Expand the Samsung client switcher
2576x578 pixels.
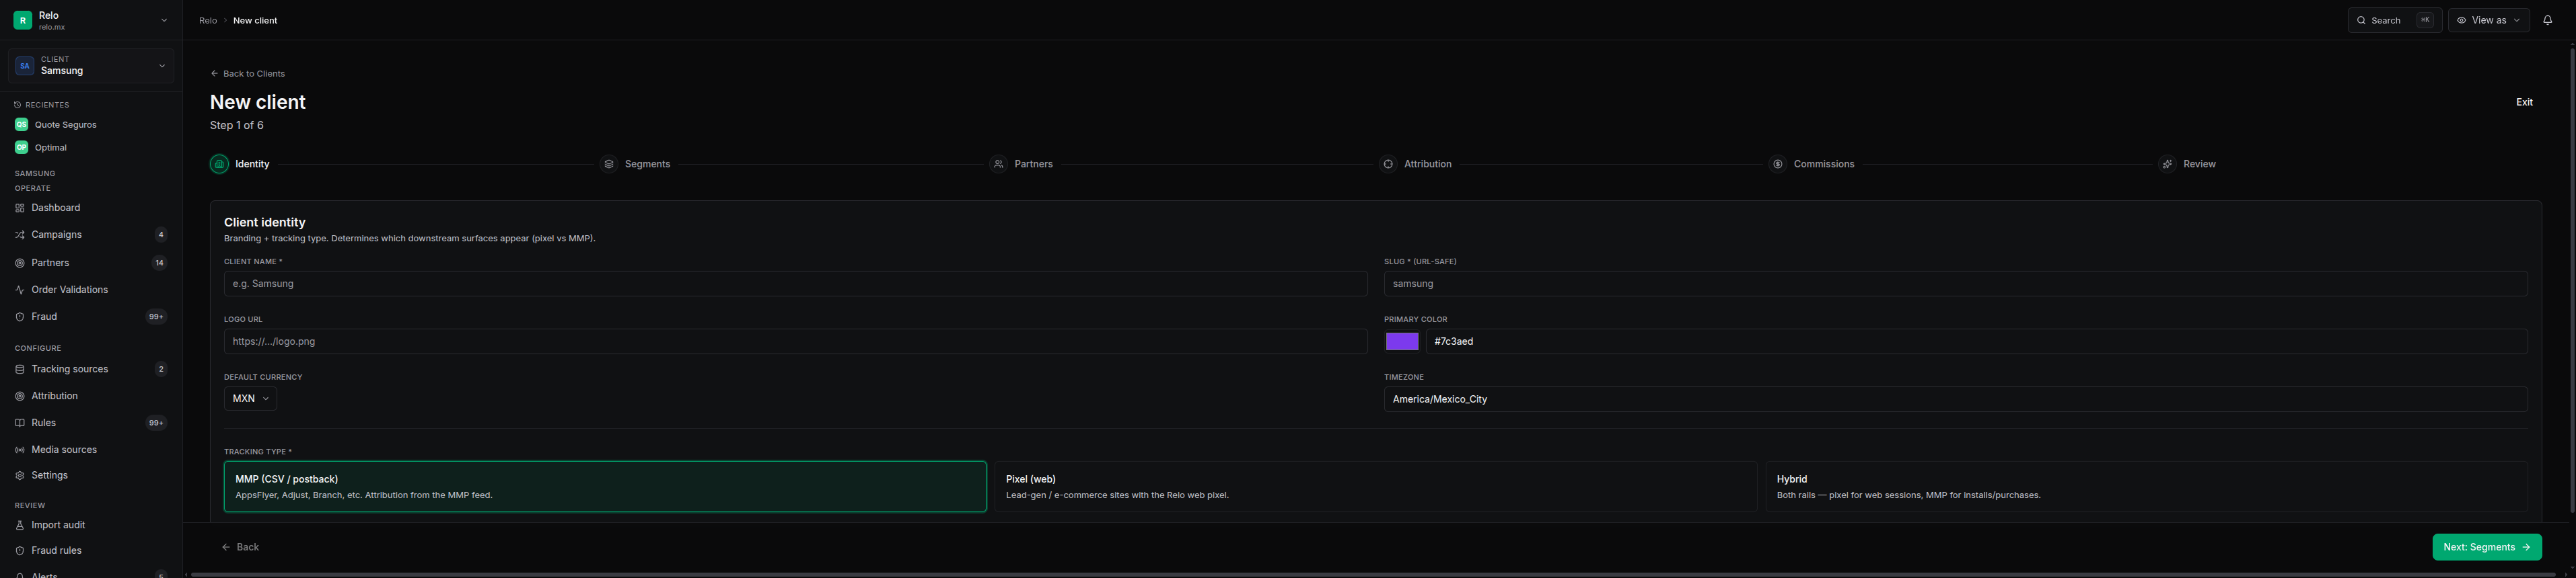[91, 66]
